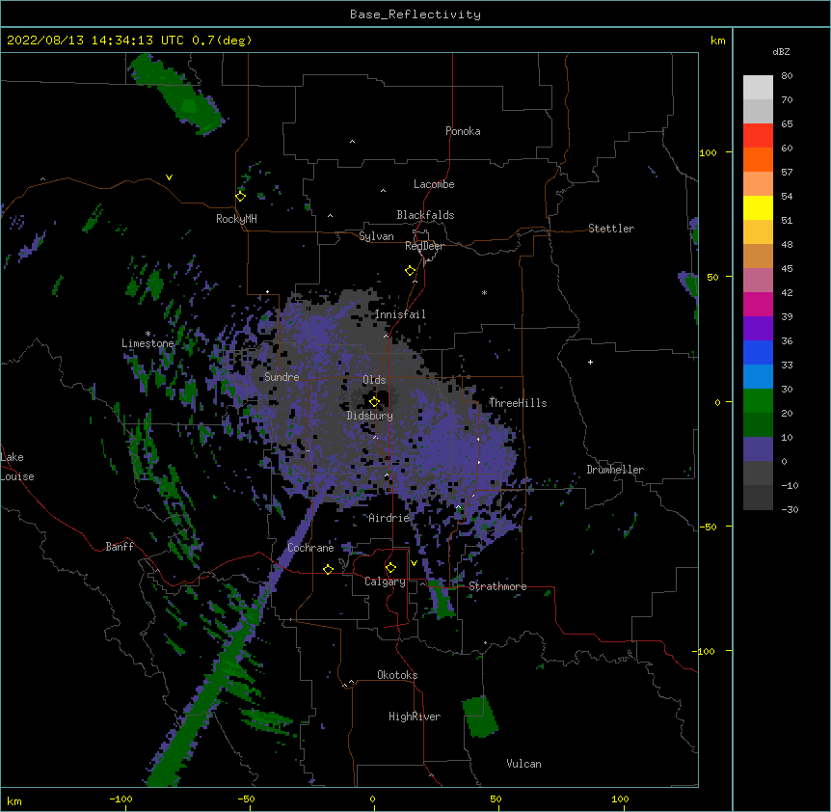This screenshot has height=812, width=831.
Task: Click the Banff town label
Action: [120, 547]
